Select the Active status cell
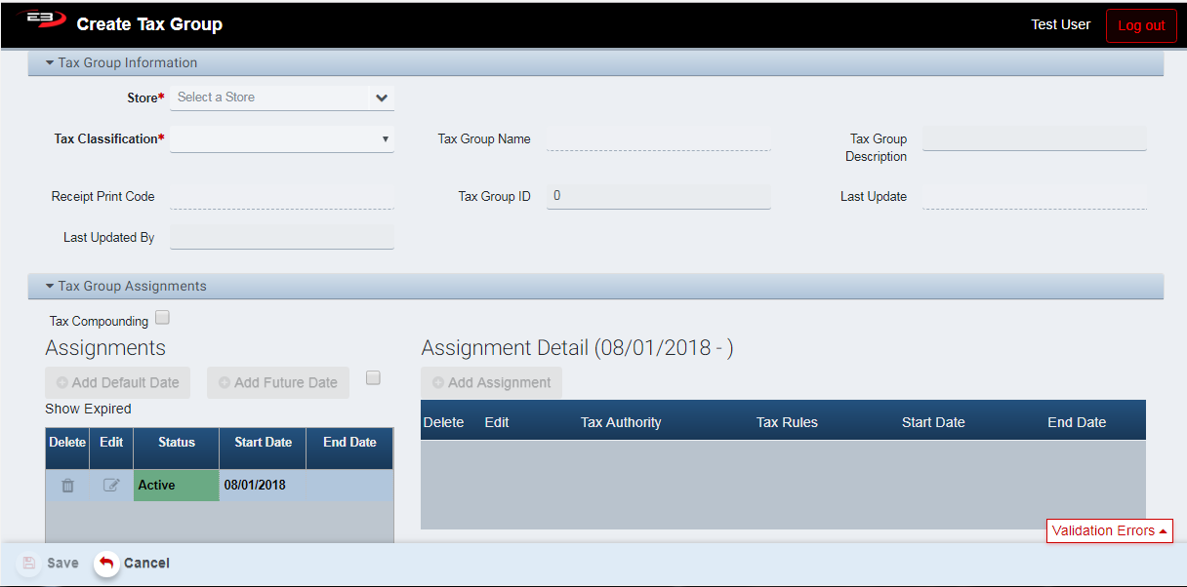 pos(176,485)
